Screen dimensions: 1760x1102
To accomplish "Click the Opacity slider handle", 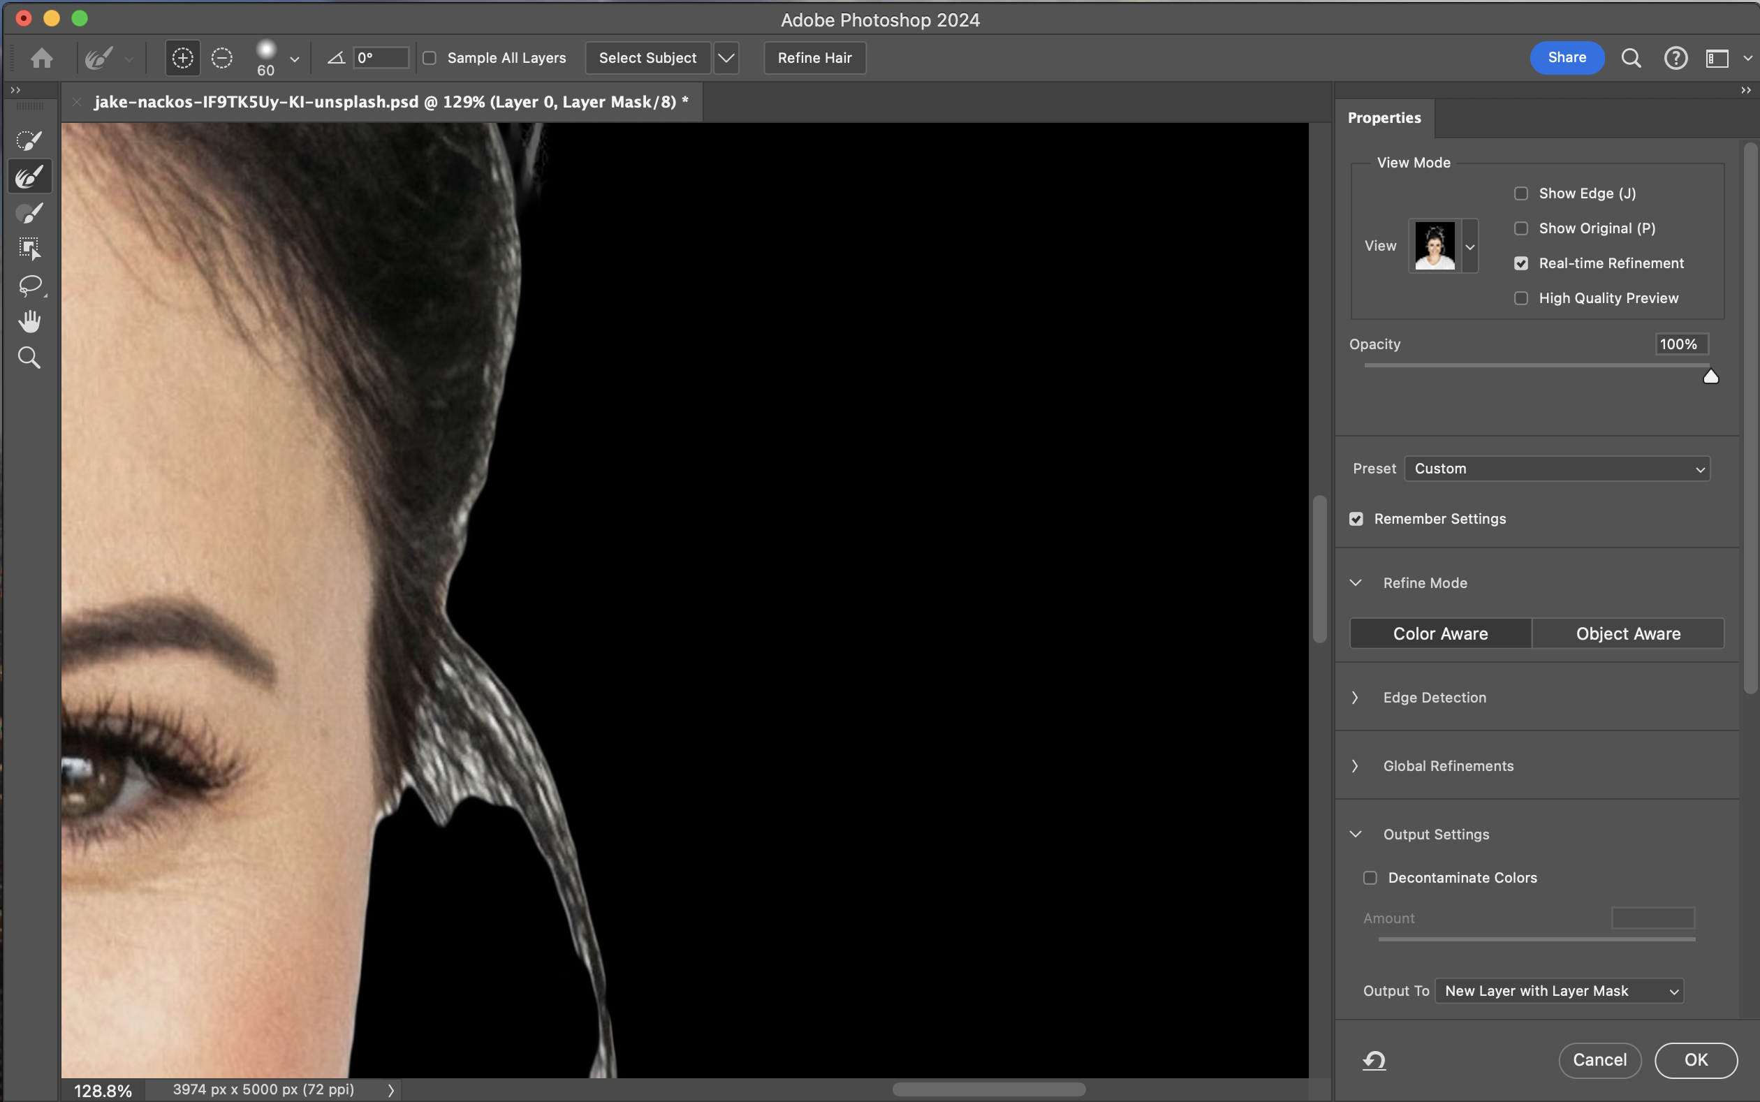I will point(1710,376).
